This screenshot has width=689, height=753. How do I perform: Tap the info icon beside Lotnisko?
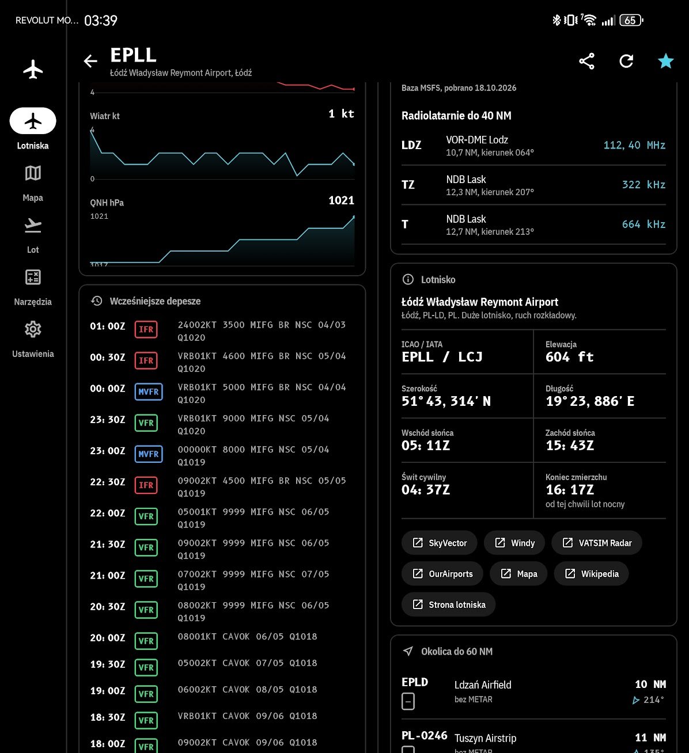click(x=408, y=280)
